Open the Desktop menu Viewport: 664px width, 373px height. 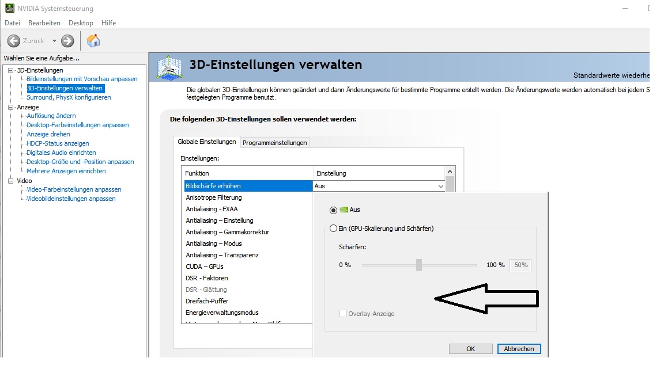tap(81, 23)
